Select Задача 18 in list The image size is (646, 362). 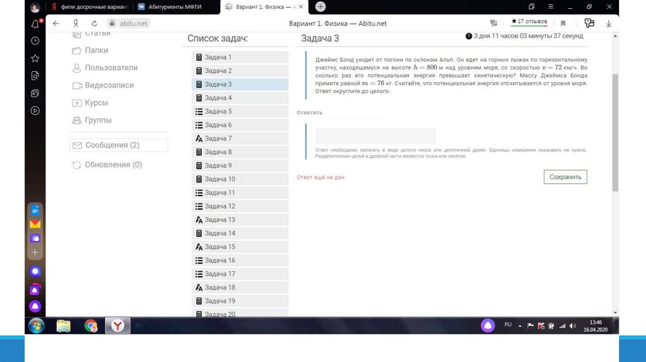(240, 288)
